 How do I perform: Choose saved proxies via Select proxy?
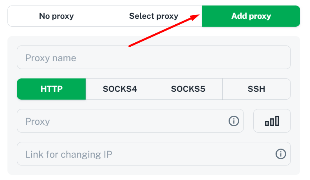pyautogui.click(x=153, y=16)
